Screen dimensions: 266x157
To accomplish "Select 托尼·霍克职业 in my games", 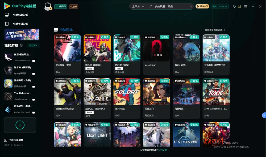I will click(x=20, y=57).
